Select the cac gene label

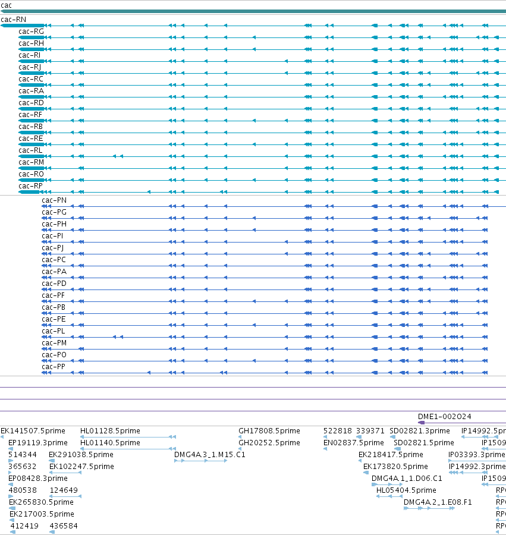[6, 5]
